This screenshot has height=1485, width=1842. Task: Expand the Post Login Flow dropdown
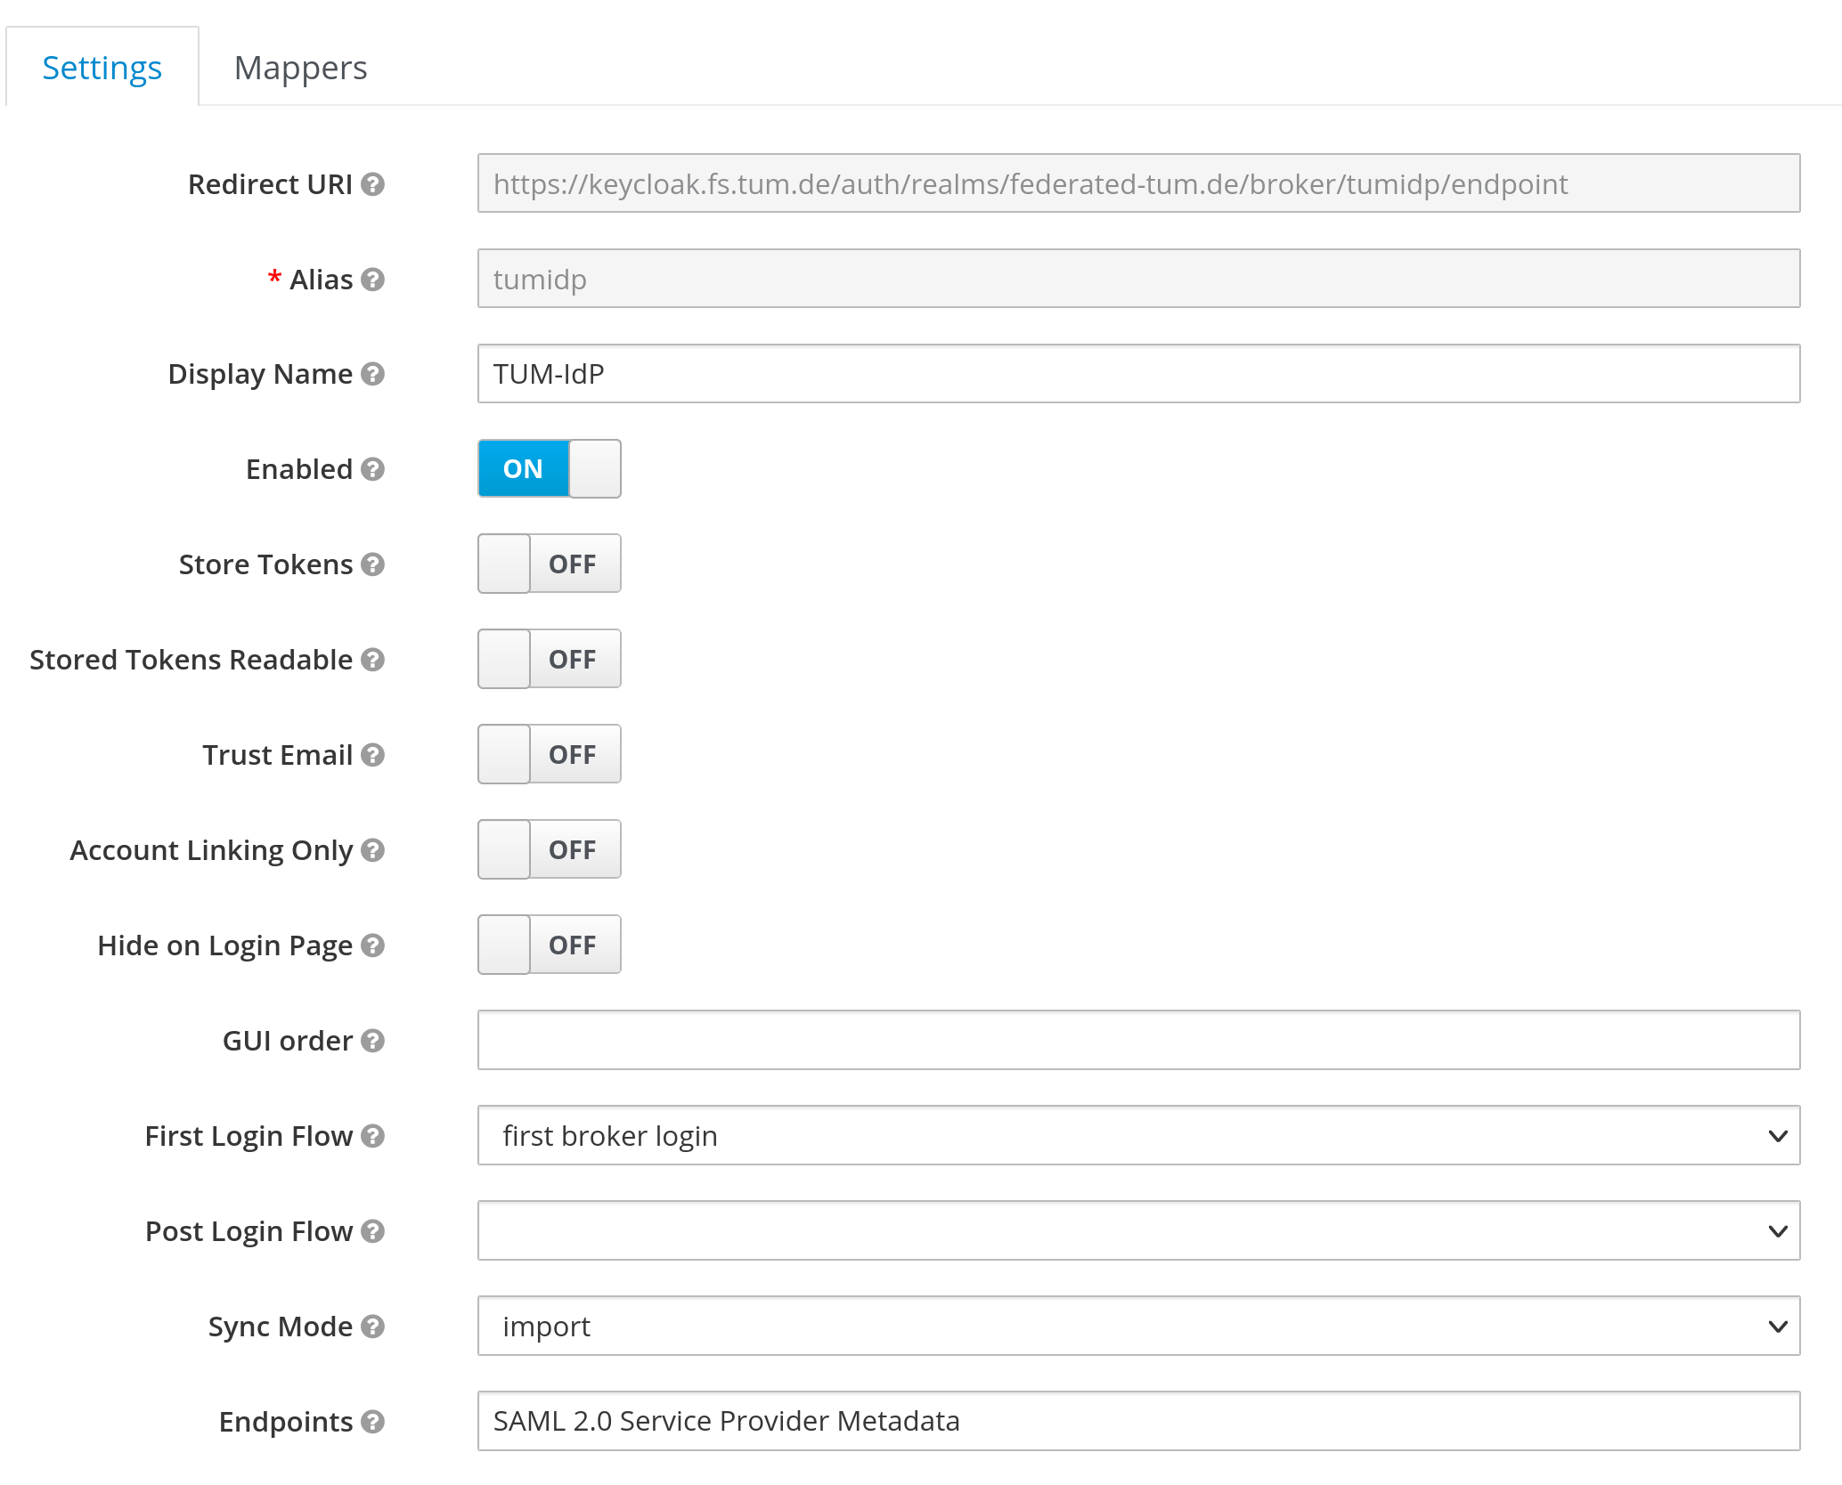(1137, 1231)
